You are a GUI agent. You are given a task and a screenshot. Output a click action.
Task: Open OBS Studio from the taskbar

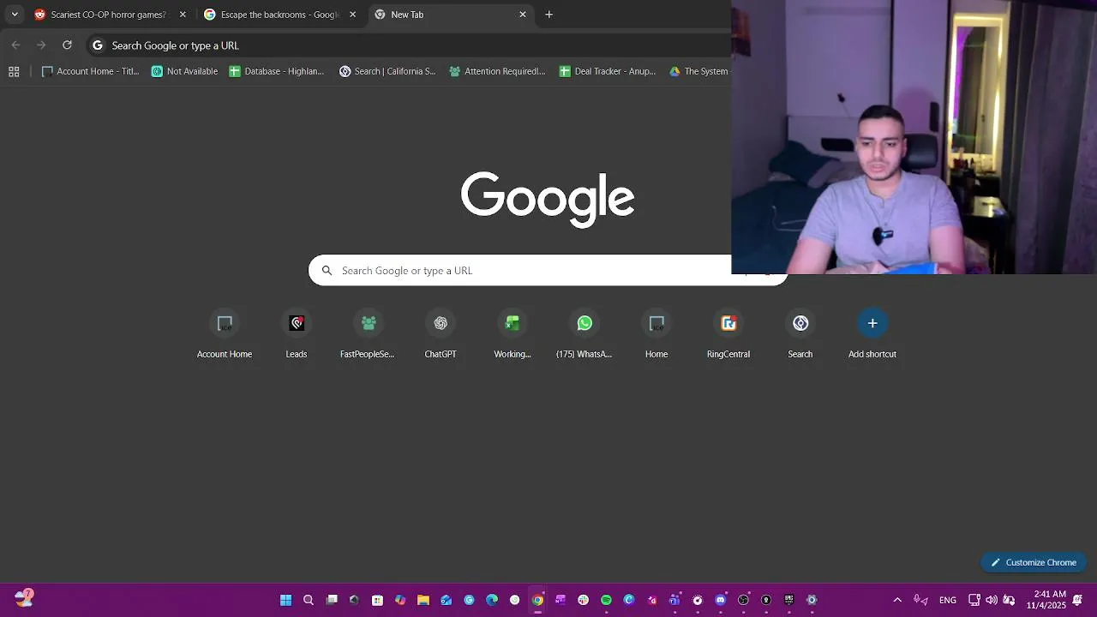pyautogui.click(x=743, y=600)
